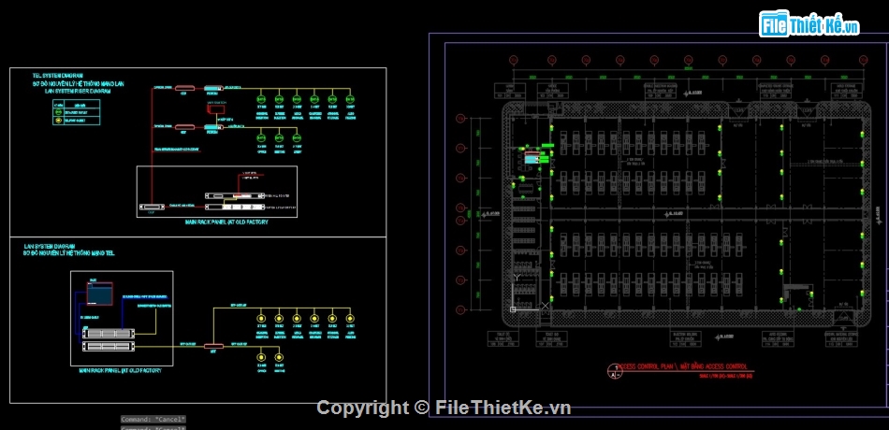
Task: Click the Copyright FileThietKe.vn watermark
Action: tap(444, 408)
